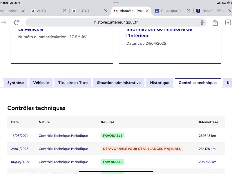Click the FAVORABLE badge for 15/03/2024
Viewport: 232px width, 174px height.
(x=113, y=136)
